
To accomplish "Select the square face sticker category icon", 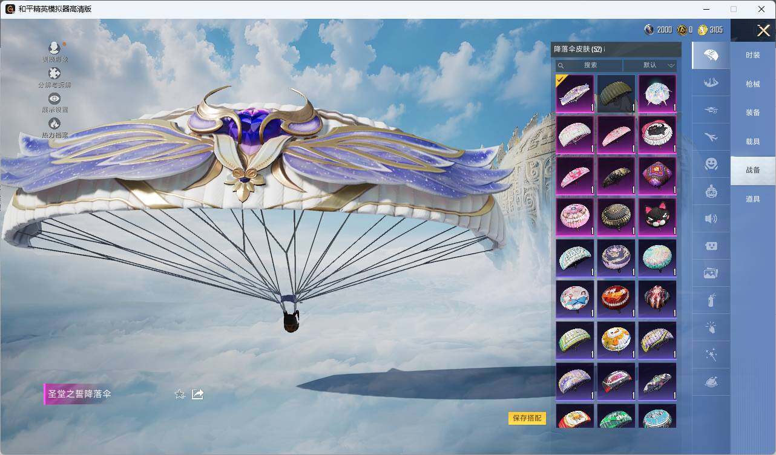I will (711, 246).
